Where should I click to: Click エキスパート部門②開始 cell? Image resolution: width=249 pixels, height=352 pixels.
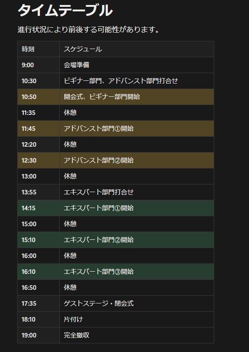137,240
